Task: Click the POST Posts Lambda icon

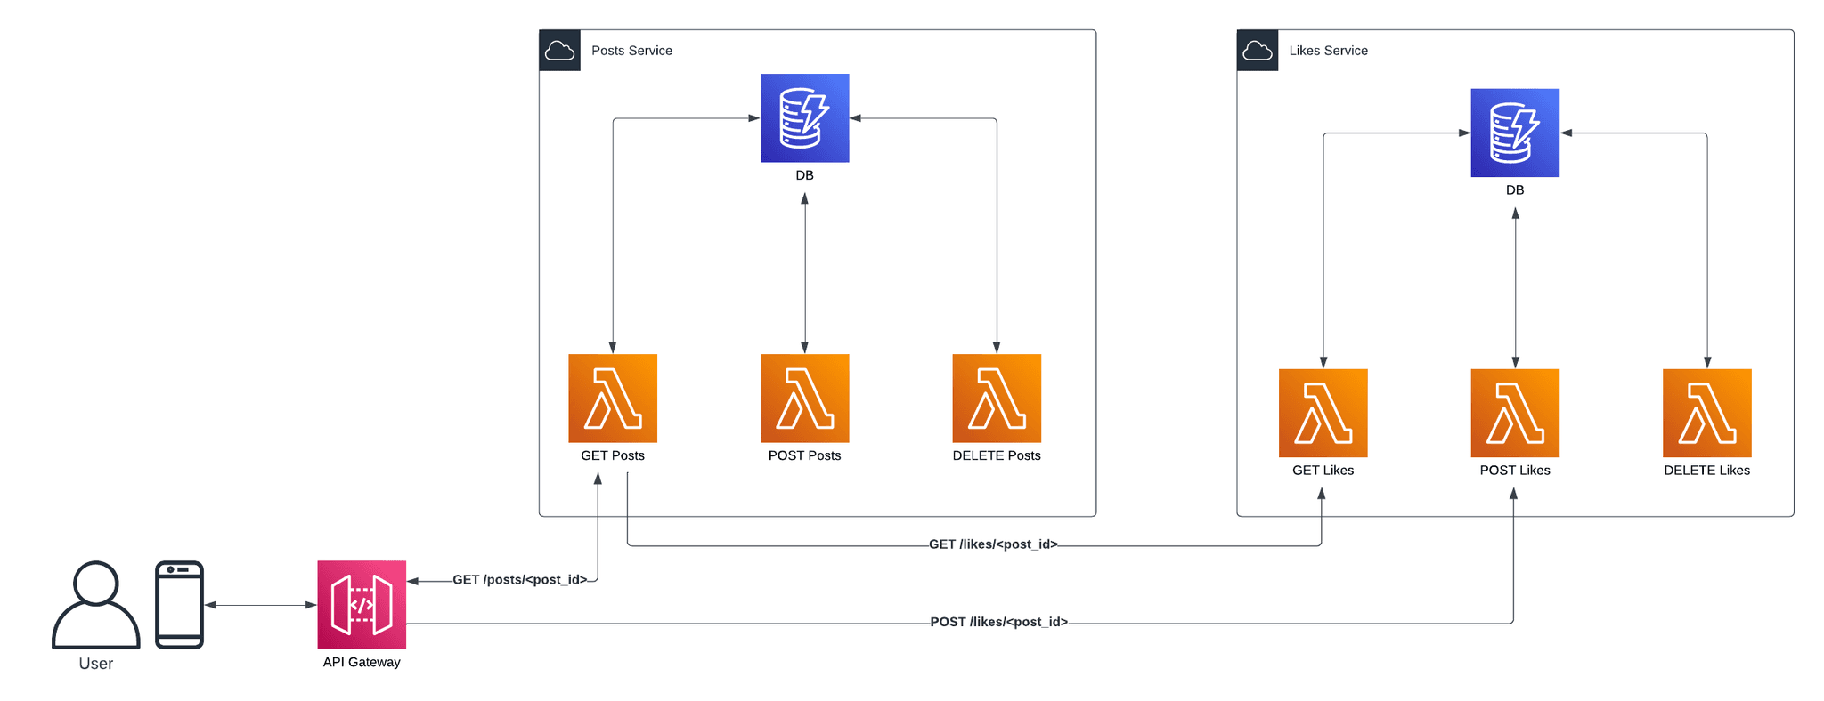Action: tap(804, 399)
